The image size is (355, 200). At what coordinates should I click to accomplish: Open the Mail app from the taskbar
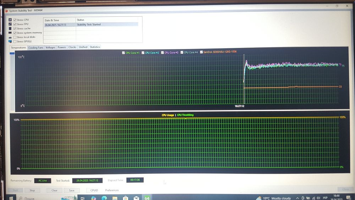tap(136, 198)
